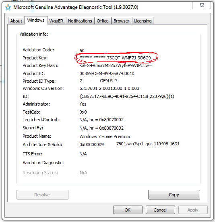Confirm with the OK button

point(128,210)
